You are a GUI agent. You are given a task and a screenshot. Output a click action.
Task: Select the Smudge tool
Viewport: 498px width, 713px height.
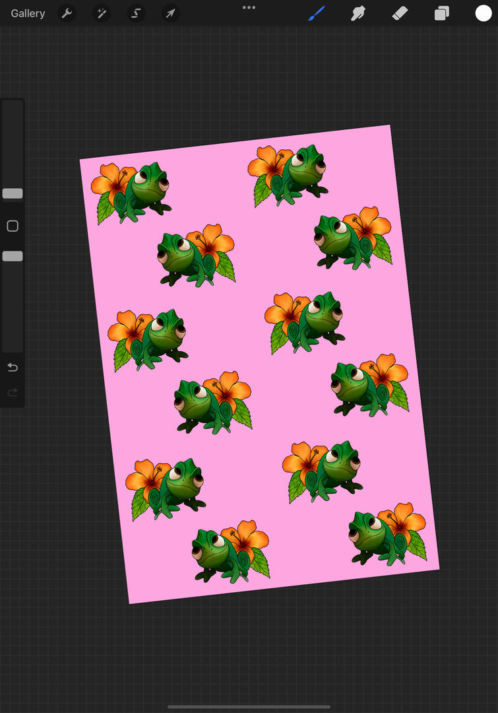pos(358,14)
